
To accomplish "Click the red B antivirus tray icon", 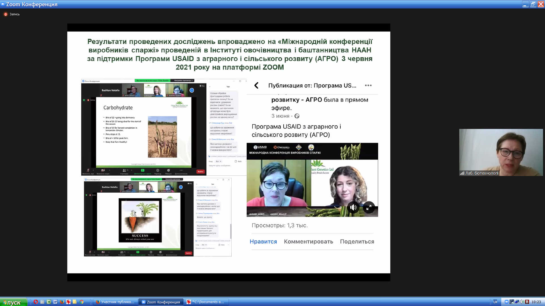I will click(527, 302).
